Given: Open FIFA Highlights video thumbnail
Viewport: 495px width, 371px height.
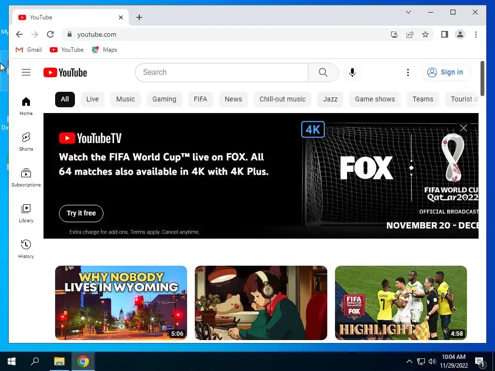Looking at the screenshot, I should (401, 302).
